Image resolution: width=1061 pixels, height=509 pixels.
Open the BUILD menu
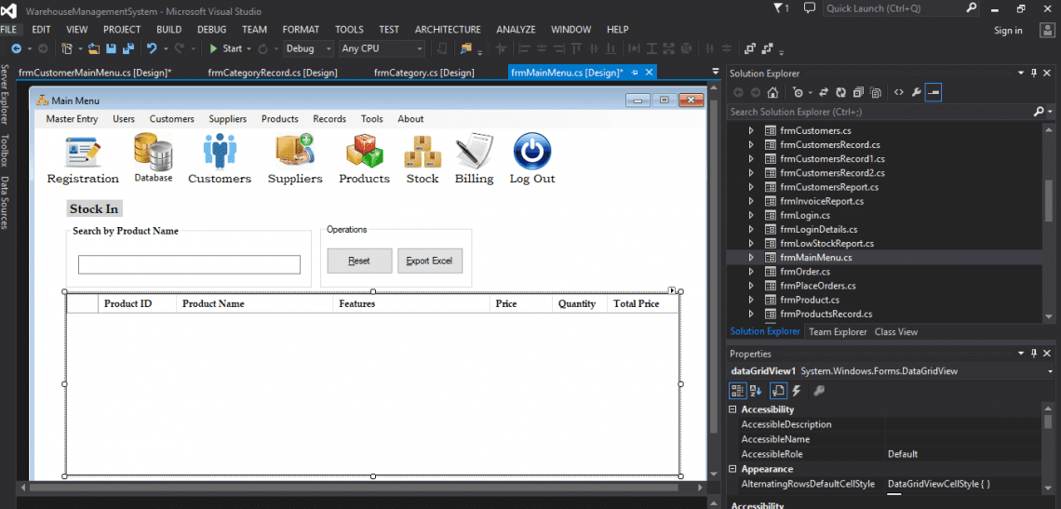pyautogui.click(x=168, y=30)
